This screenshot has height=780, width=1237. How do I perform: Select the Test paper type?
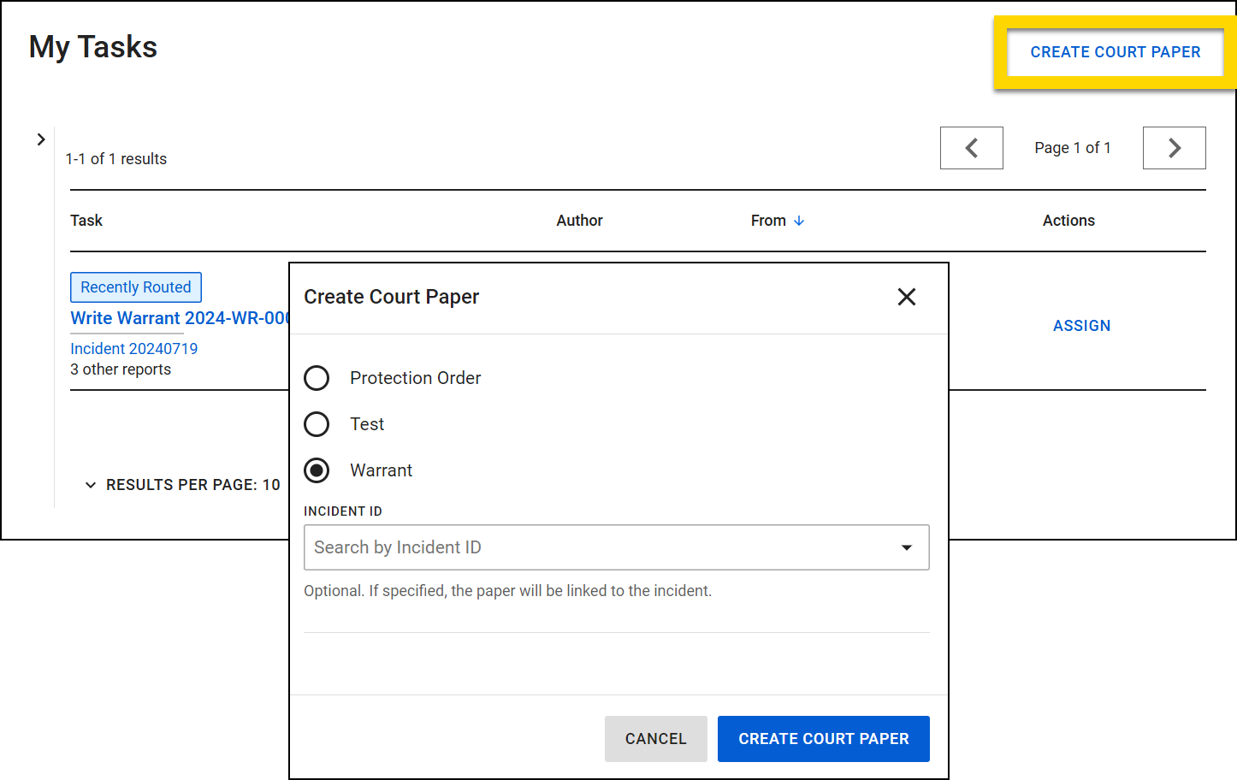317,423
